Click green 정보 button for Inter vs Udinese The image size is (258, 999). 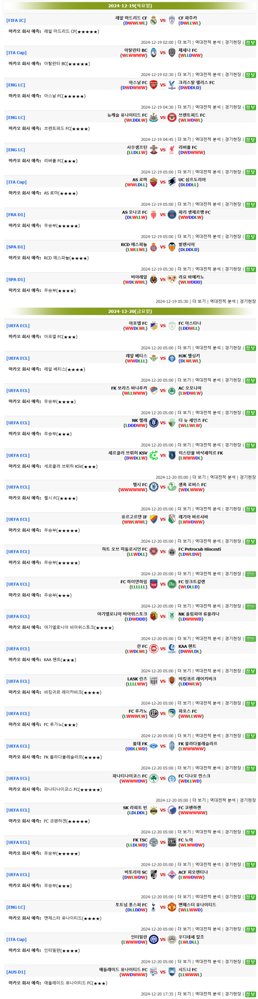pyautogui.click(x=250, y=962)
